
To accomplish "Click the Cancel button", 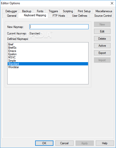I will click(x=64, y=143).
